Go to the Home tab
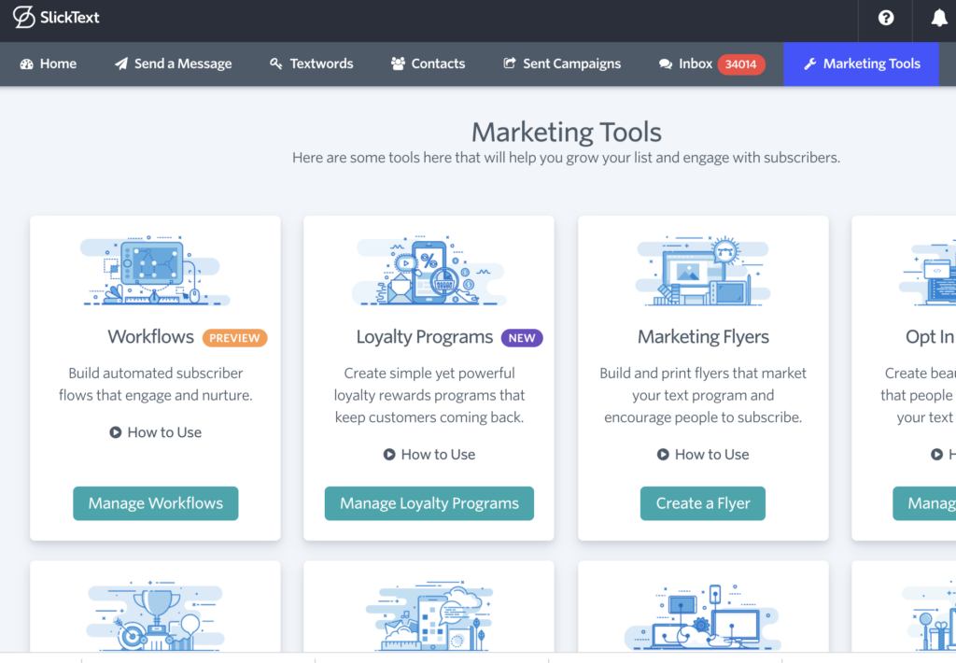Screen dimensions: 956x663 pyautogui.click(x=49, y=63)
